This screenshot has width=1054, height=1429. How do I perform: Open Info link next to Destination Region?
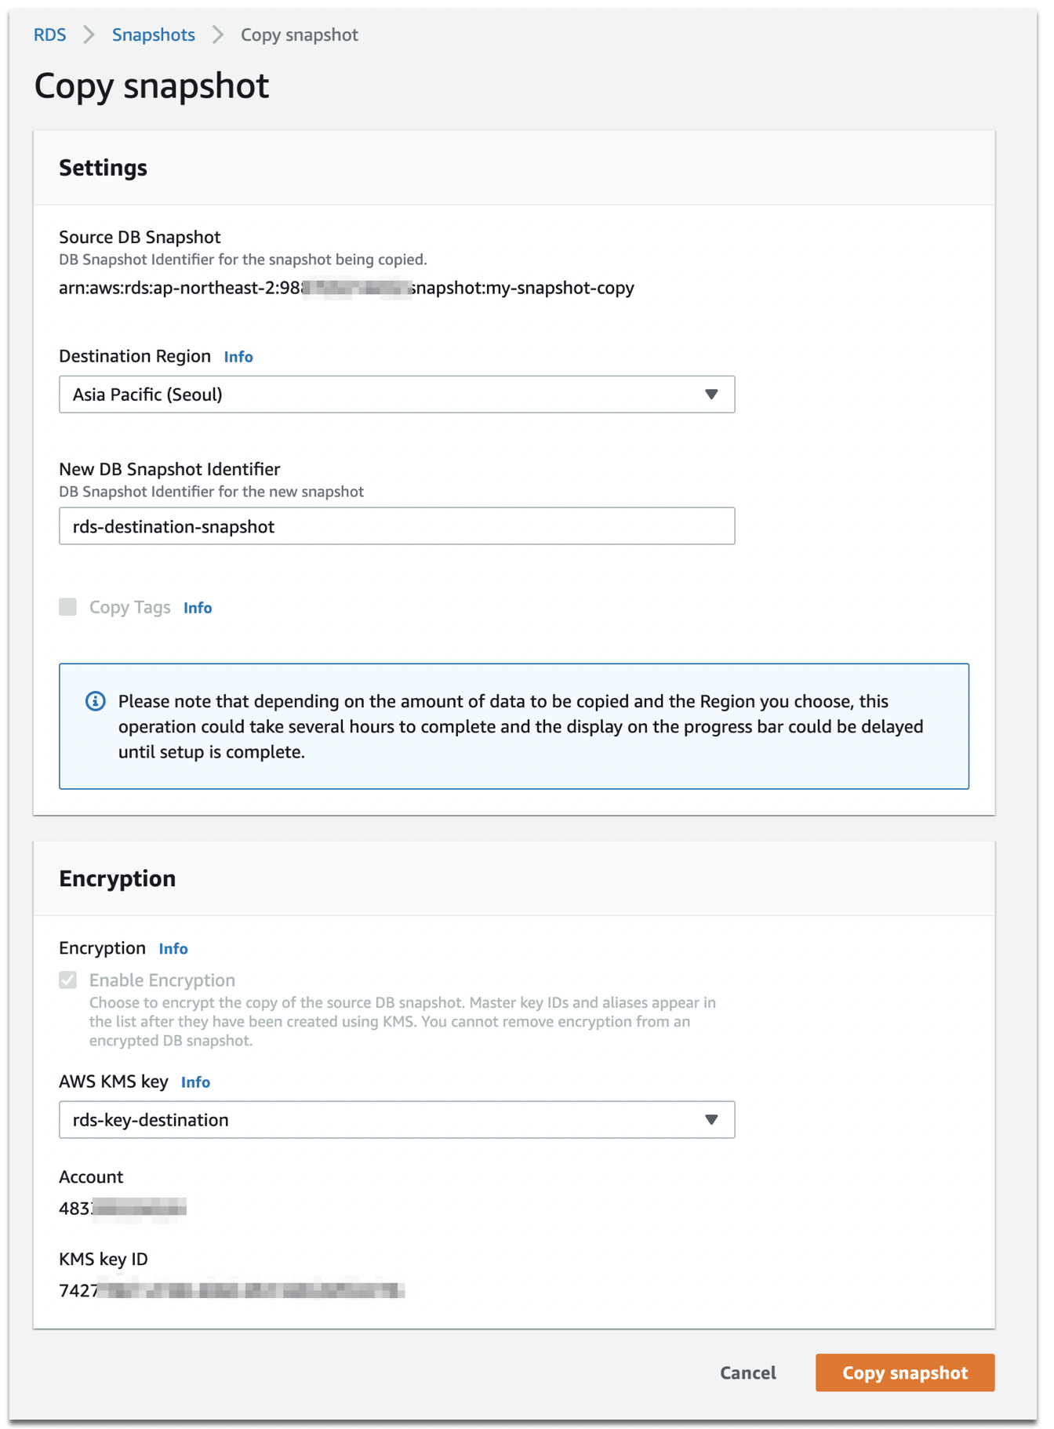pos(238,357)
